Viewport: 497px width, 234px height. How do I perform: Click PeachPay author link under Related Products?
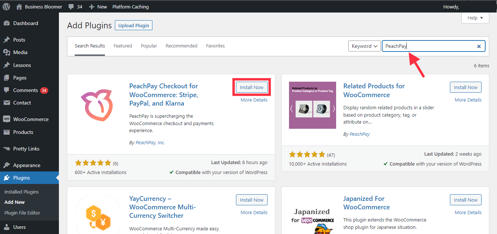coord(360,134)
